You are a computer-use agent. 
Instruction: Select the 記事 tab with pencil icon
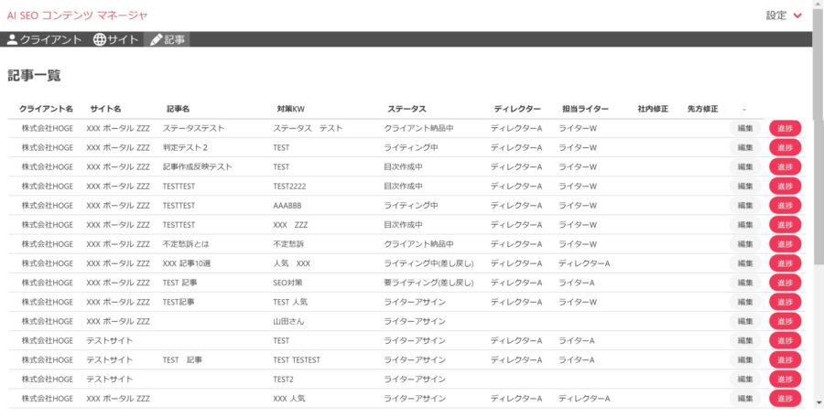point(168,39)
